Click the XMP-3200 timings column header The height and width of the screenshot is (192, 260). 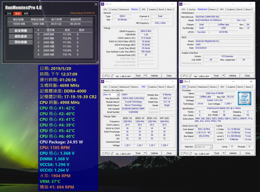164,118
